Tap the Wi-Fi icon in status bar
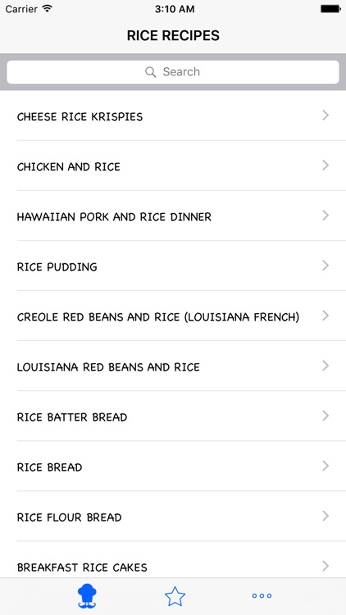Viewport: 346px width, 615px height. tap(48, 9)
